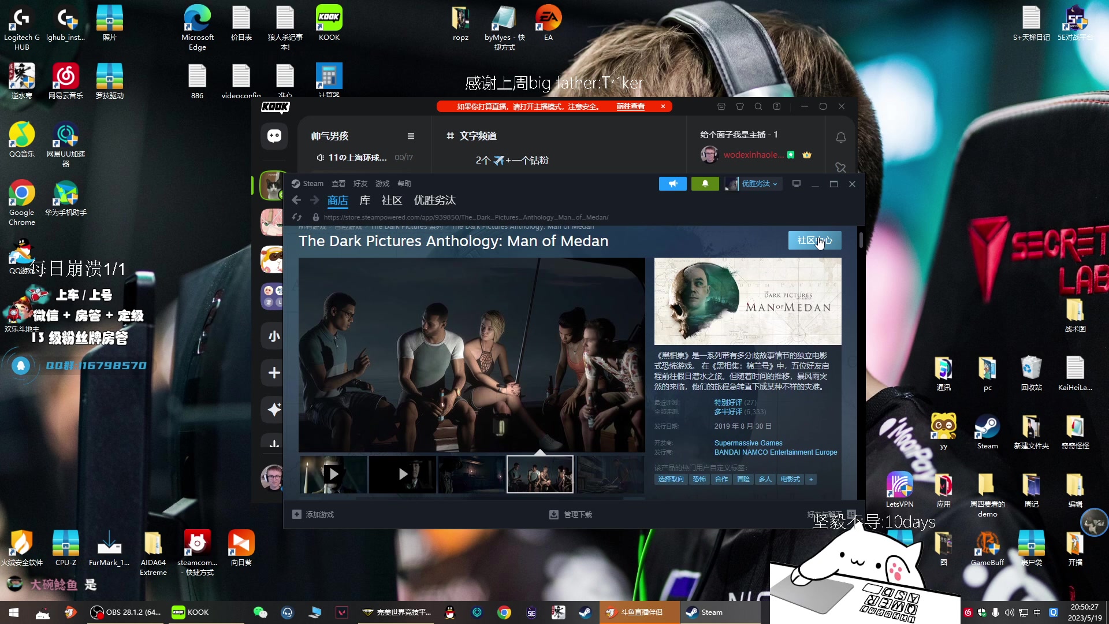Open KOOK notification bell in the channel header

[840, 138]
